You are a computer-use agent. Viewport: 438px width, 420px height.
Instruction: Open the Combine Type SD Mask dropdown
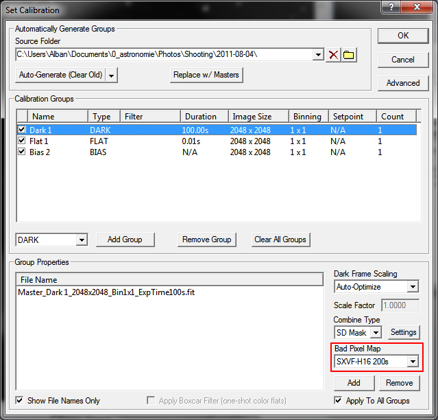[376, 332]
